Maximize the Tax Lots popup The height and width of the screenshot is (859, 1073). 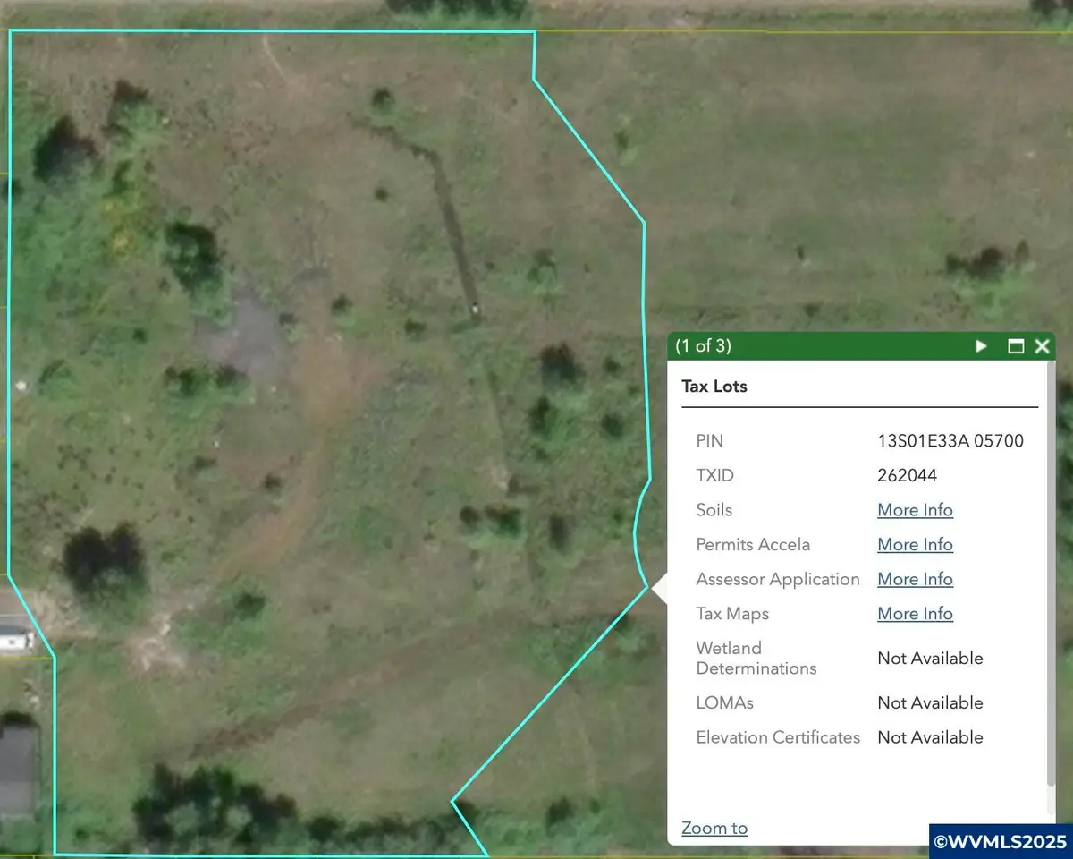1016,346
